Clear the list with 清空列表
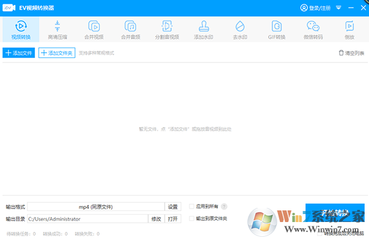 (351, 53)
